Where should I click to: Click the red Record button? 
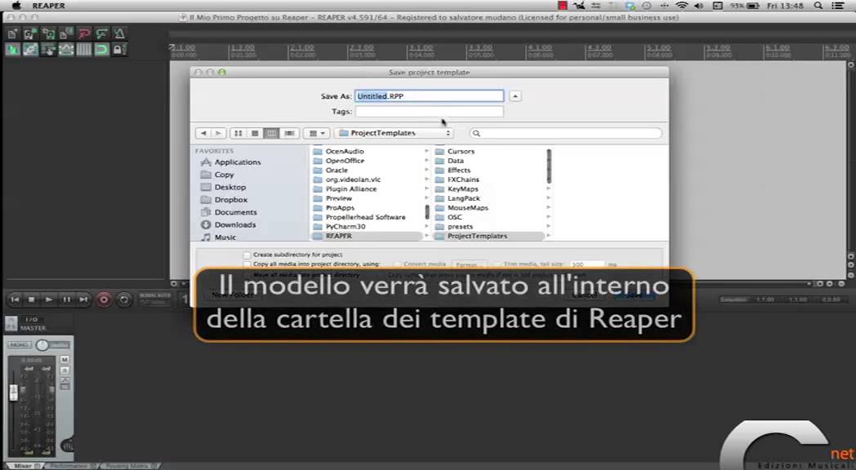coord(104,299)
